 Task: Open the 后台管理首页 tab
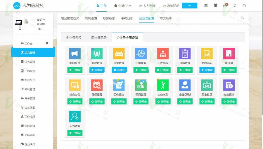coord(70,18)
